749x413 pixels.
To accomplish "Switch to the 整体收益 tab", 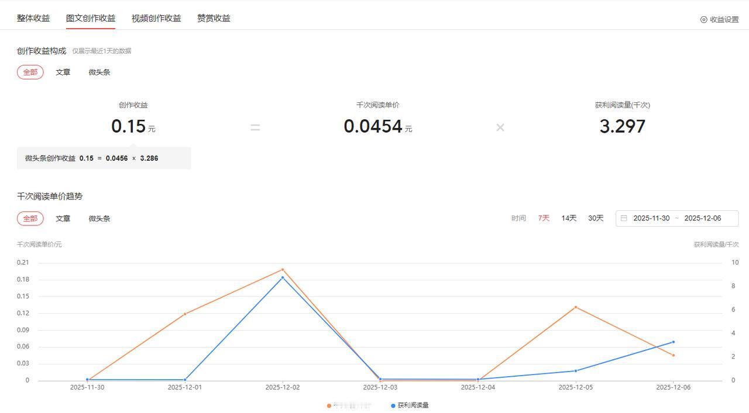I will pos(32,18).
